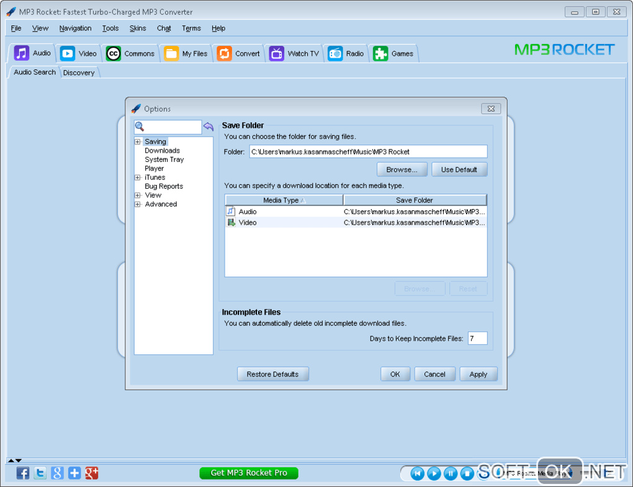633x487 pixels.
Task: Select View in the options tree
Action: point(153,195)
